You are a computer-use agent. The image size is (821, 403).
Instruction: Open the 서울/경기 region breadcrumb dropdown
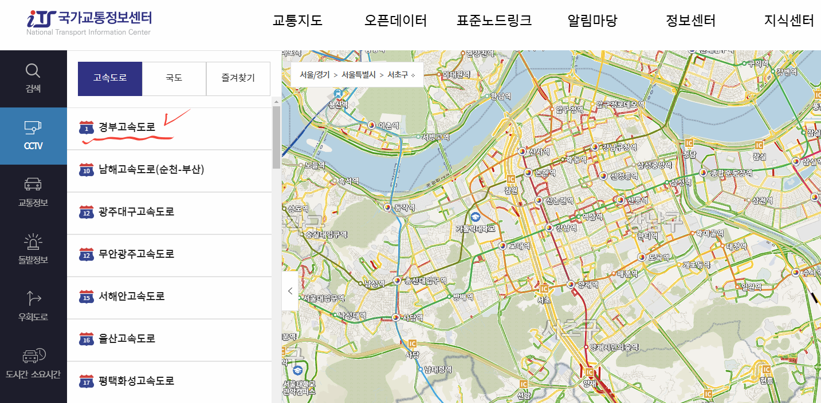(x=315, y=75)
